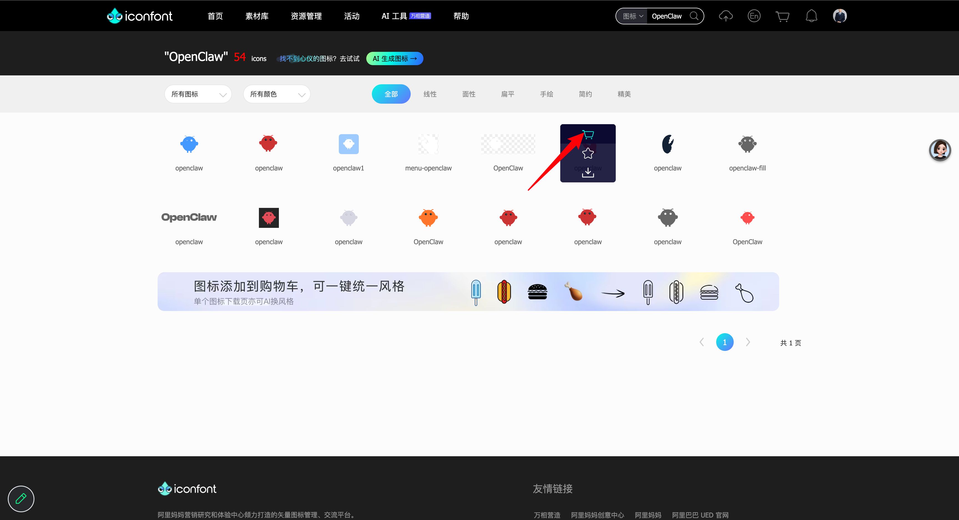Go to the previous results page arrow
The image size is (959, 520).
pyautogui.click(x=702, y=342)
